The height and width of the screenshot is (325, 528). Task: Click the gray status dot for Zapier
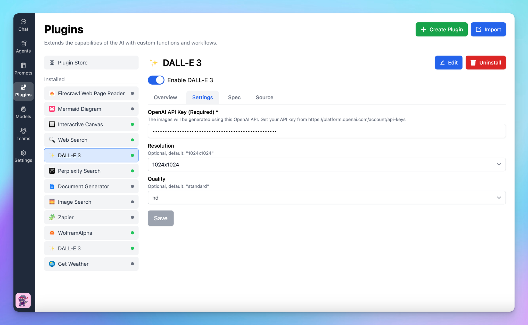132,217
